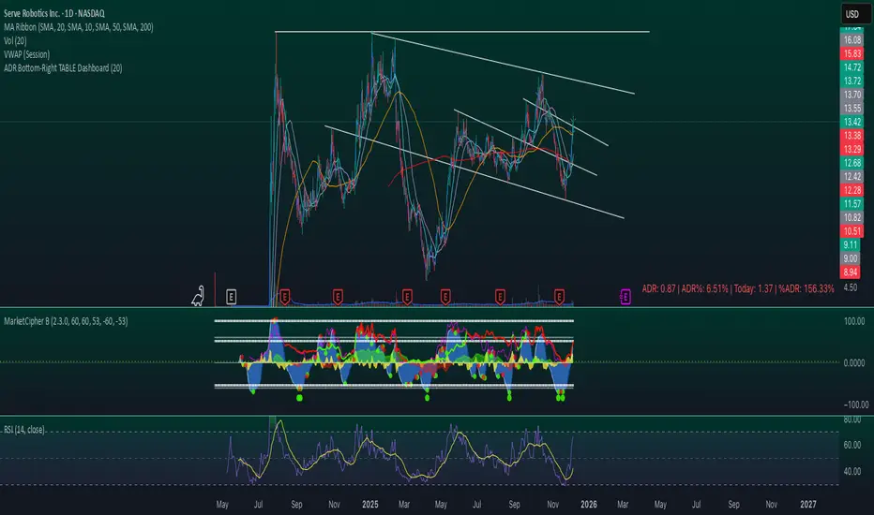Click the gray 9.00 price label
874x515 pixels.
850,258
